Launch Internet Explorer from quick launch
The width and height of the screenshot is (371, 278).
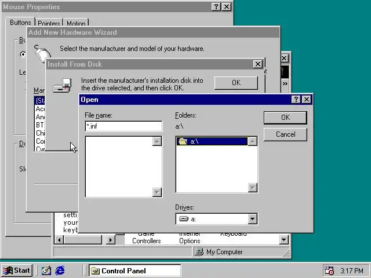click(x=60, y=270)
